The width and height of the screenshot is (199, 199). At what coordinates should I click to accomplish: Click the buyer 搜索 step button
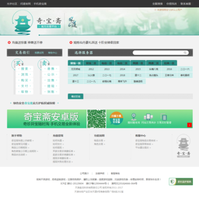[x=24, y=69]
